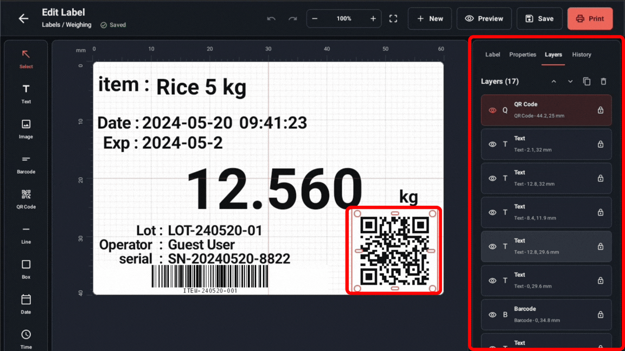Open Labels / Weighing breadcrumb

(67, 25)
